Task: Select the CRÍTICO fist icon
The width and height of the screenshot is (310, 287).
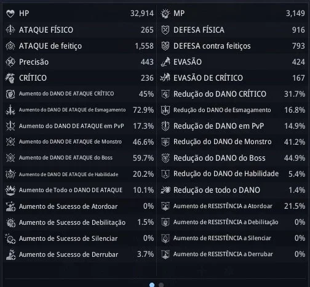Action: tap(10, 78)
